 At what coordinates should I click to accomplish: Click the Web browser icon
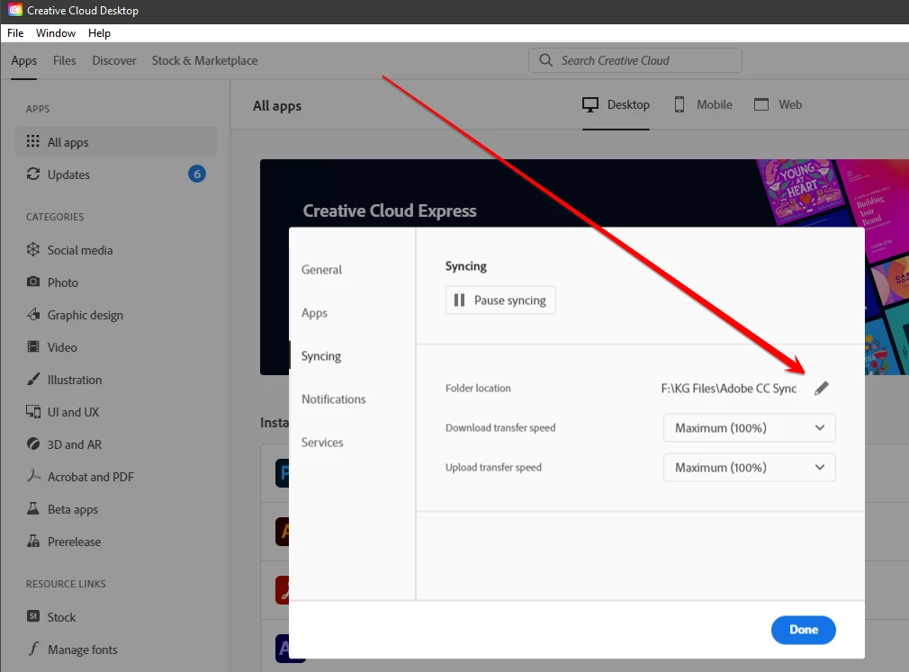[x=761, y=105]
